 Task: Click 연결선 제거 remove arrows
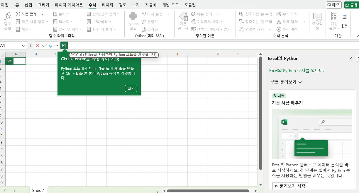pos(252,29)
